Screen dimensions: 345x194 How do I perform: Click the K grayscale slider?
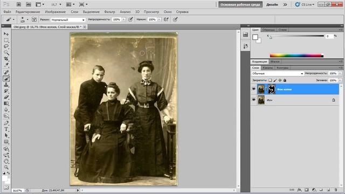pyautogui.click(x=297, y=36)
